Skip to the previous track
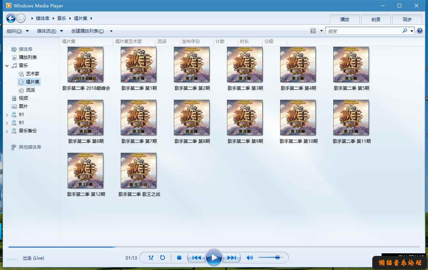 click(196, 257)
